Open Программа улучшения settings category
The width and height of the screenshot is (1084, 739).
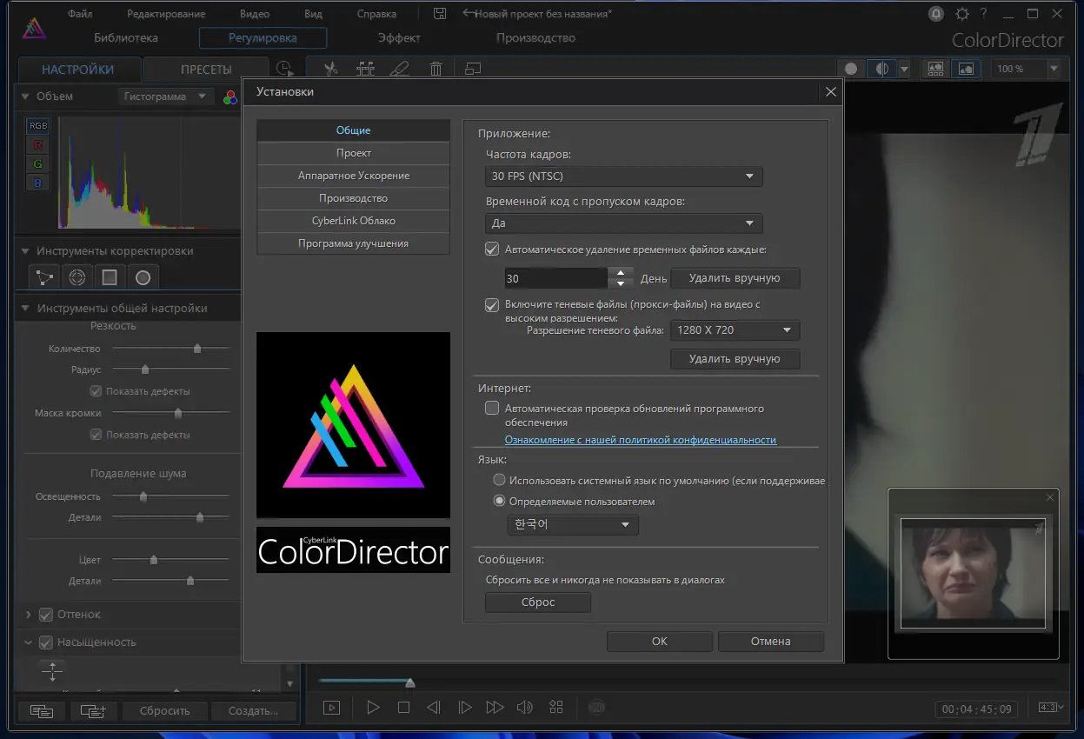pos(353,243)
